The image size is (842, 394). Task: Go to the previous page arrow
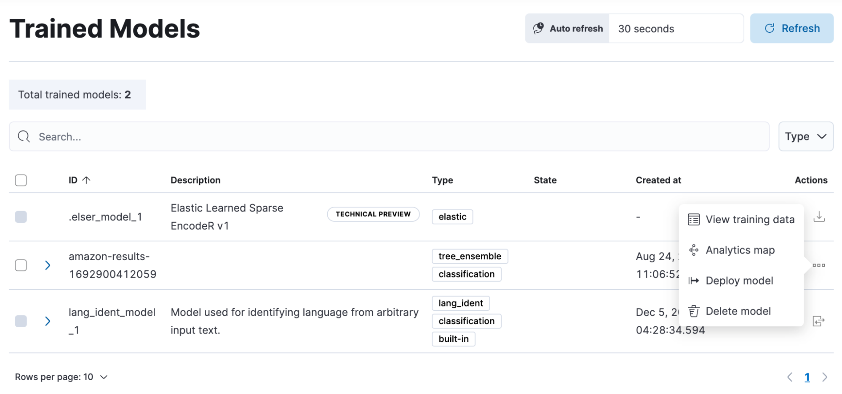coord(790,377)
